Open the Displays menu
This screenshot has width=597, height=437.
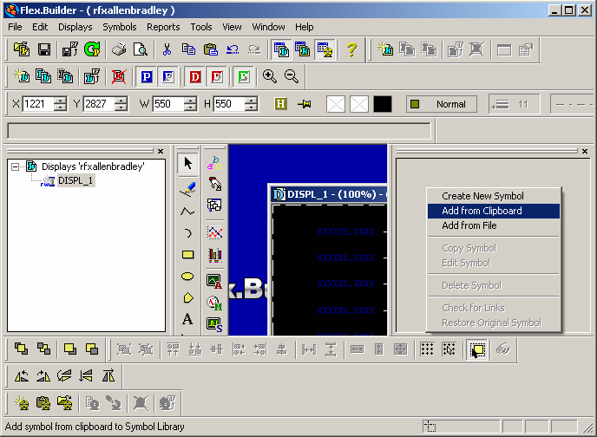pos(75,27)
